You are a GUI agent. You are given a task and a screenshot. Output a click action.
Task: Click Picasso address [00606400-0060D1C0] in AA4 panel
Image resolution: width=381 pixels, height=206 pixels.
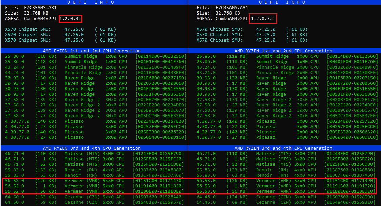352,137
